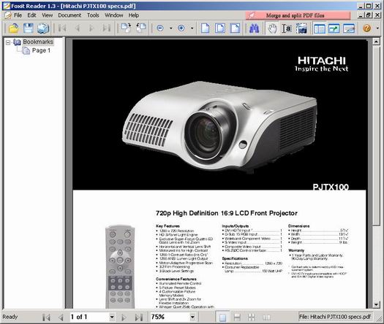
Task: Select the Bookmarks root item
Action: click(38, 42)
